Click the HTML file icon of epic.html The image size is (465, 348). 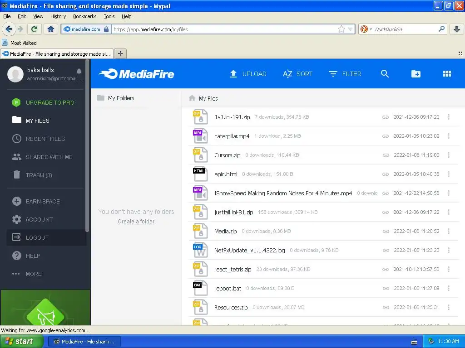(x=200, y=174)
